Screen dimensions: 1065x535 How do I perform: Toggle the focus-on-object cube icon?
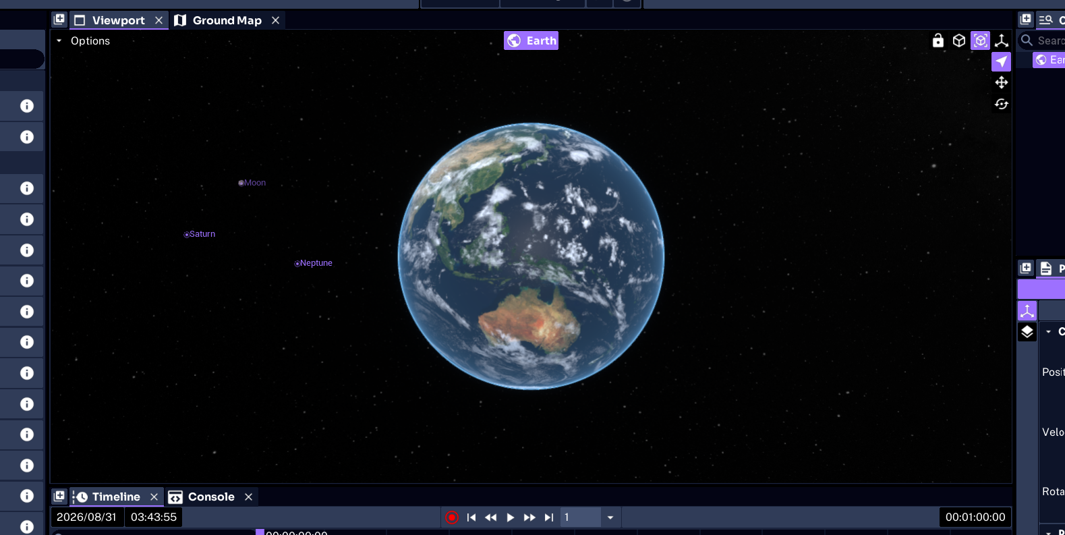coord(981,41)
